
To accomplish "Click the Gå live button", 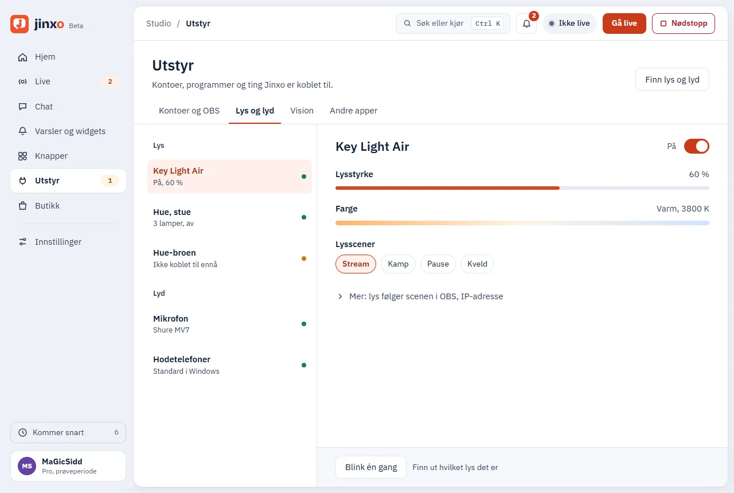I will (x=624, y=24).
